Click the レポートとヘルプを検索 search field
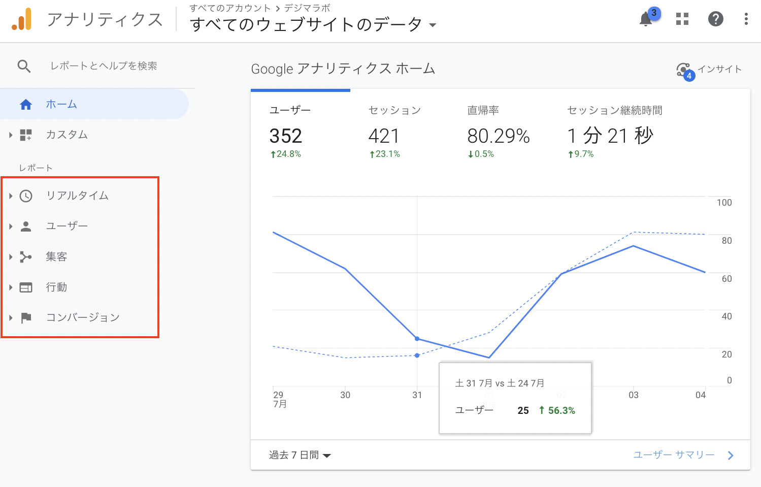 click(104, 66)
